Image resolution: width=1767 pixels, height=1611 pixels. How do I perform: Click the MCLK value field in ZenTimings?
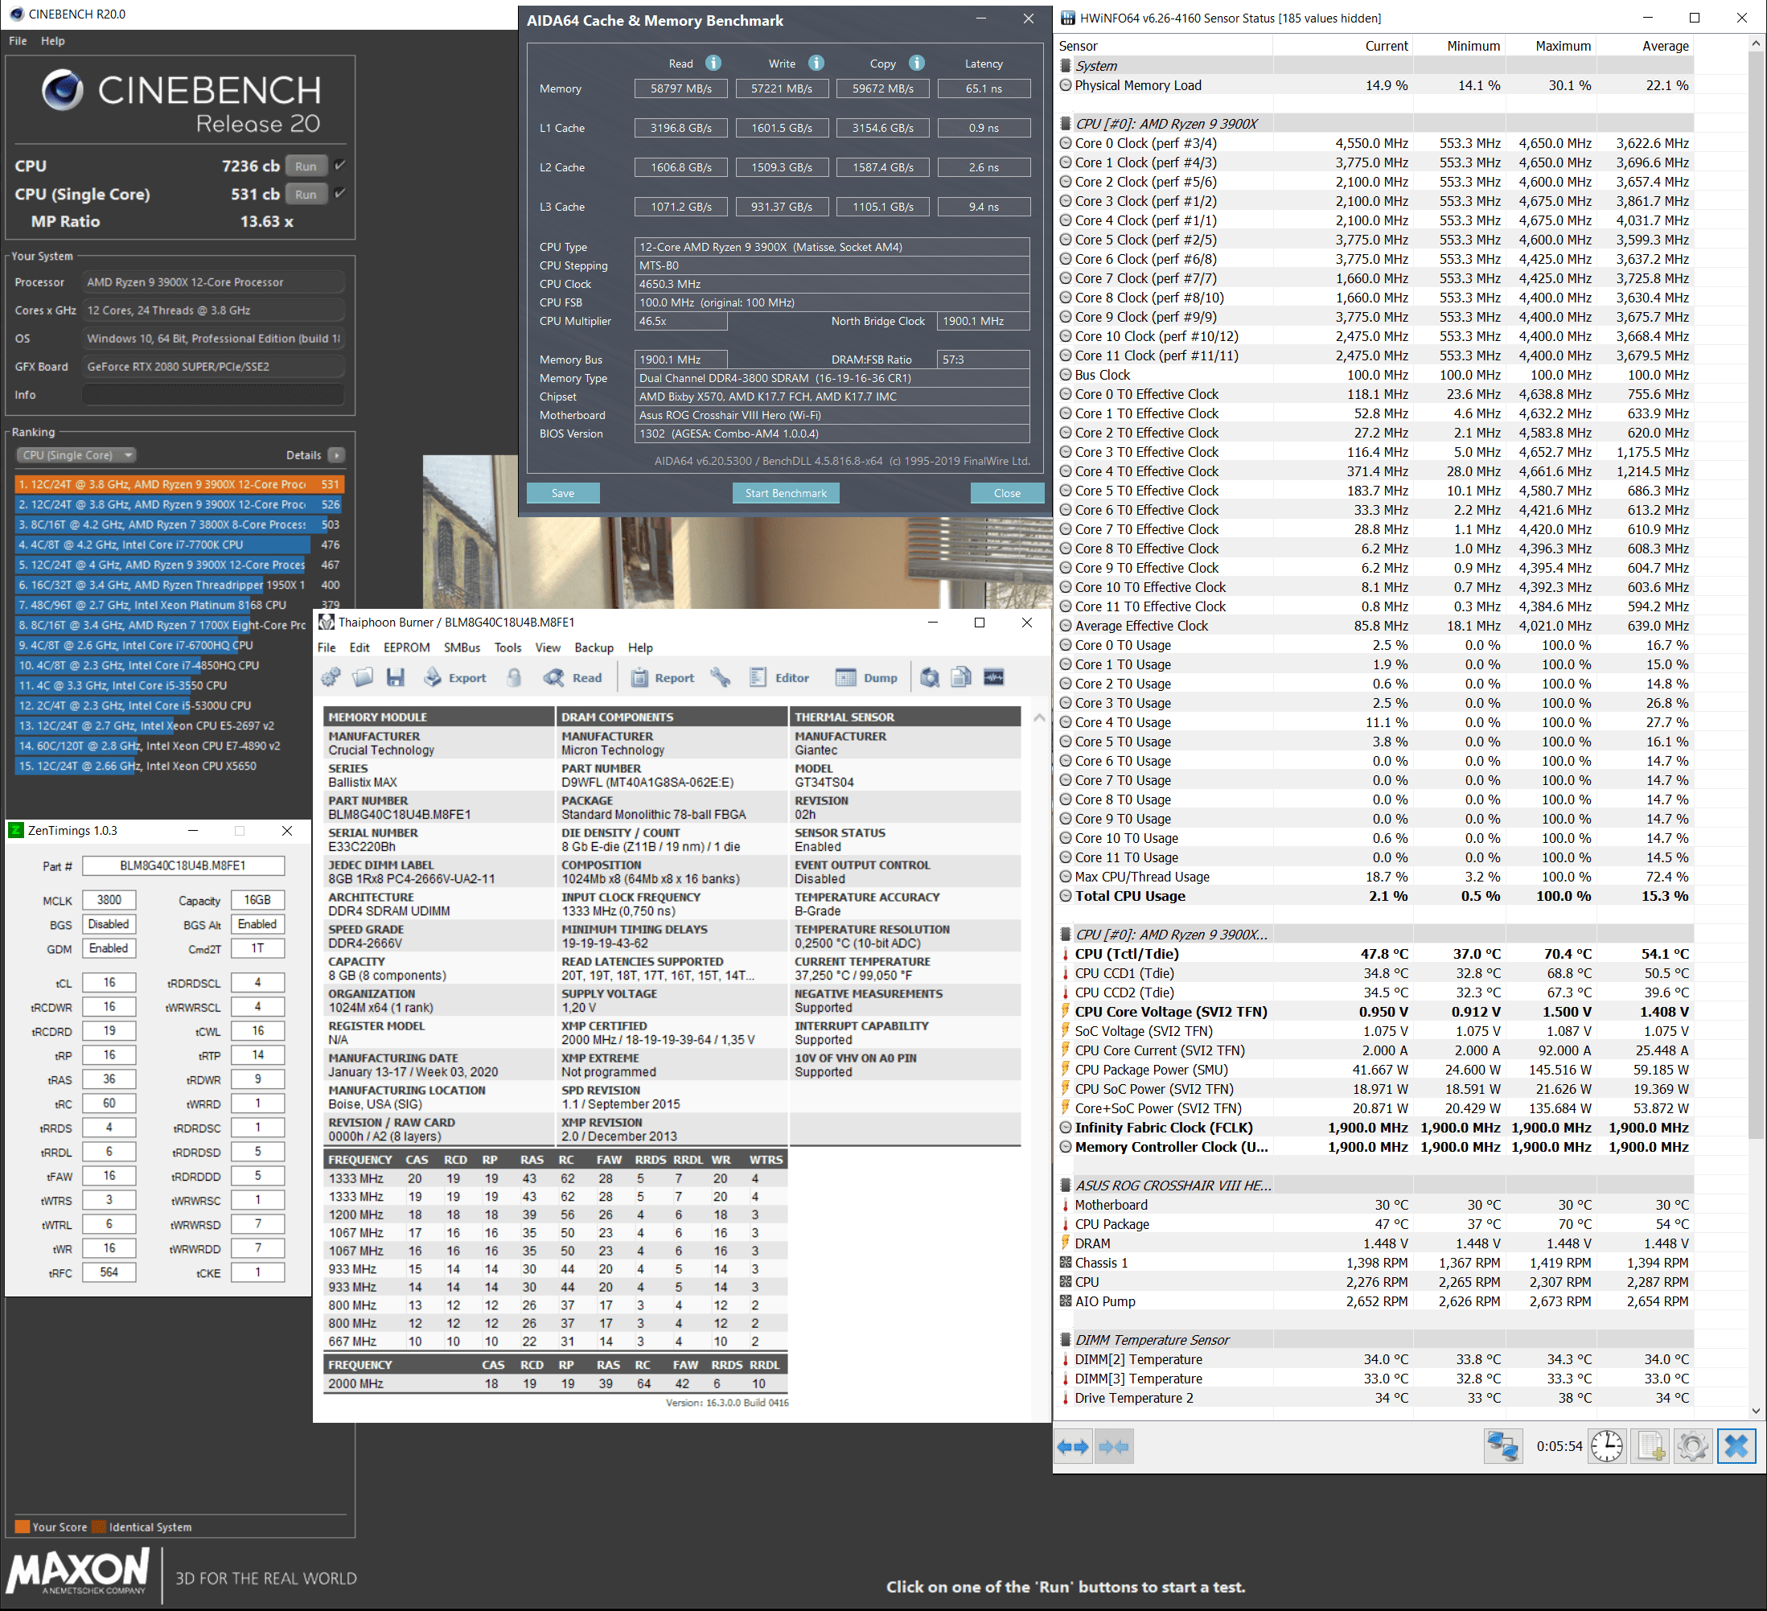click(109, 899)
